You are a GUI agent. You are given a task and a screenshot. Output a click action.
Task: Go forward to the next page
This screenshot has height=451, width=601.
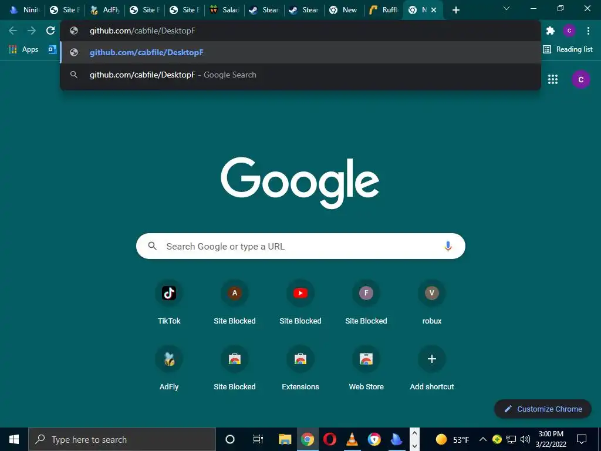click(x=32, y=31)
